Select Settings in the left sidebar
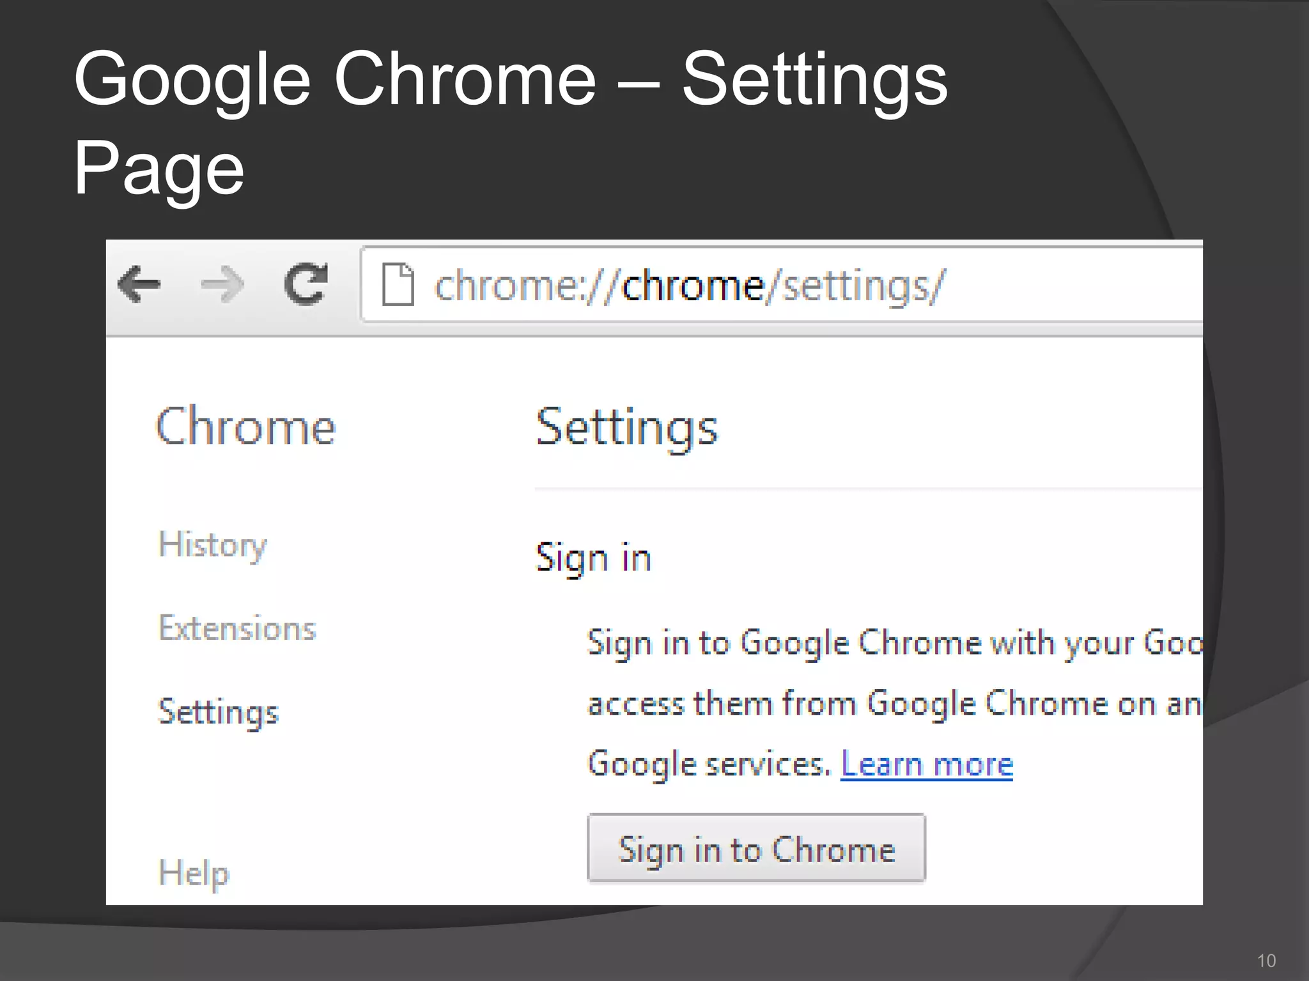Screen dimensions: 1309x981 tap(218, 712)
